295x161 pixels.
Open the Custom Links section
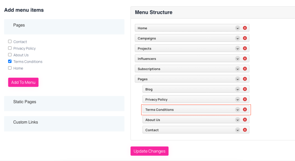[x=64, y=124]
